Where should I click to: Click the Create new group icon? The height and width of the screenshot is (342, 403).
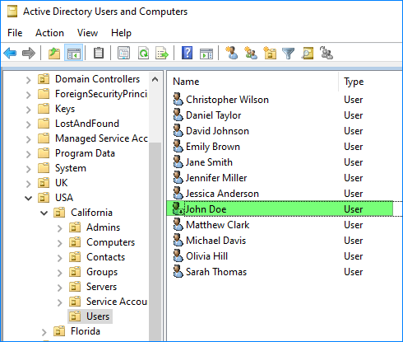point(251,53)
